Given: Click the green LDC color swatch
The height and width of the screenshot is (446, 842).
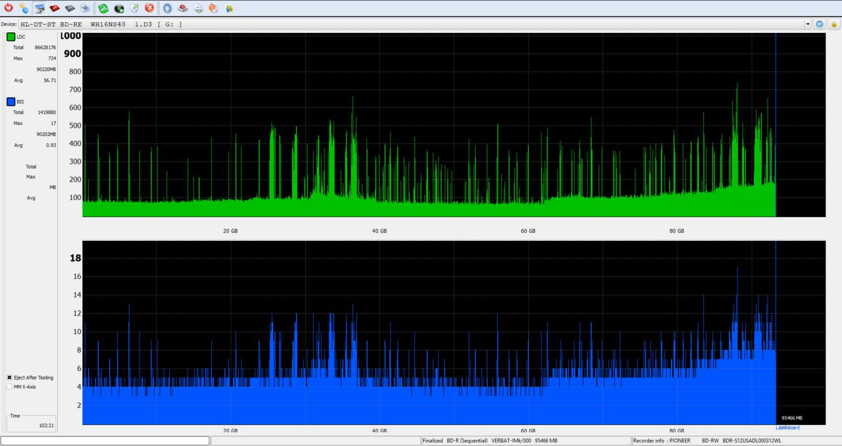Looking at the screenshot, I should click(x=11, y=37).
